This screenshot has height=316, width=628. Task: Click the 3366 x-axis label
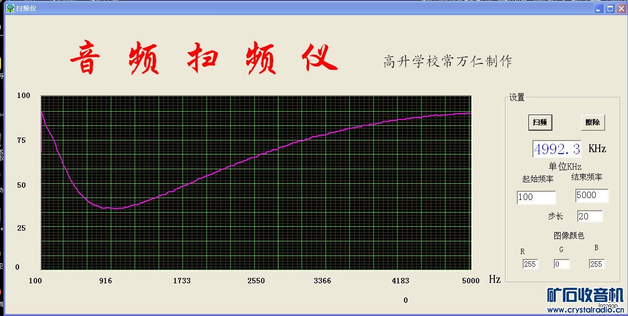[323, 281]
